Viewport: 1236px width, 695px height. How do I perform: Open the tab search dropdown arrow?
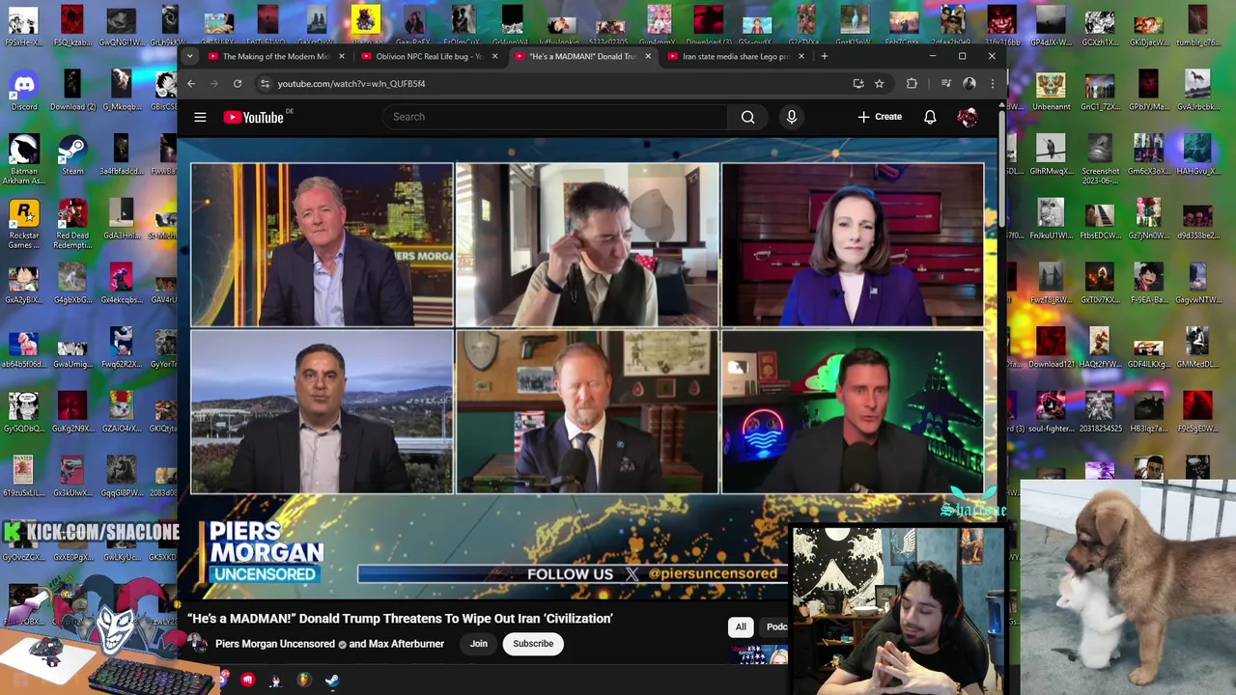tap(190, 56)
